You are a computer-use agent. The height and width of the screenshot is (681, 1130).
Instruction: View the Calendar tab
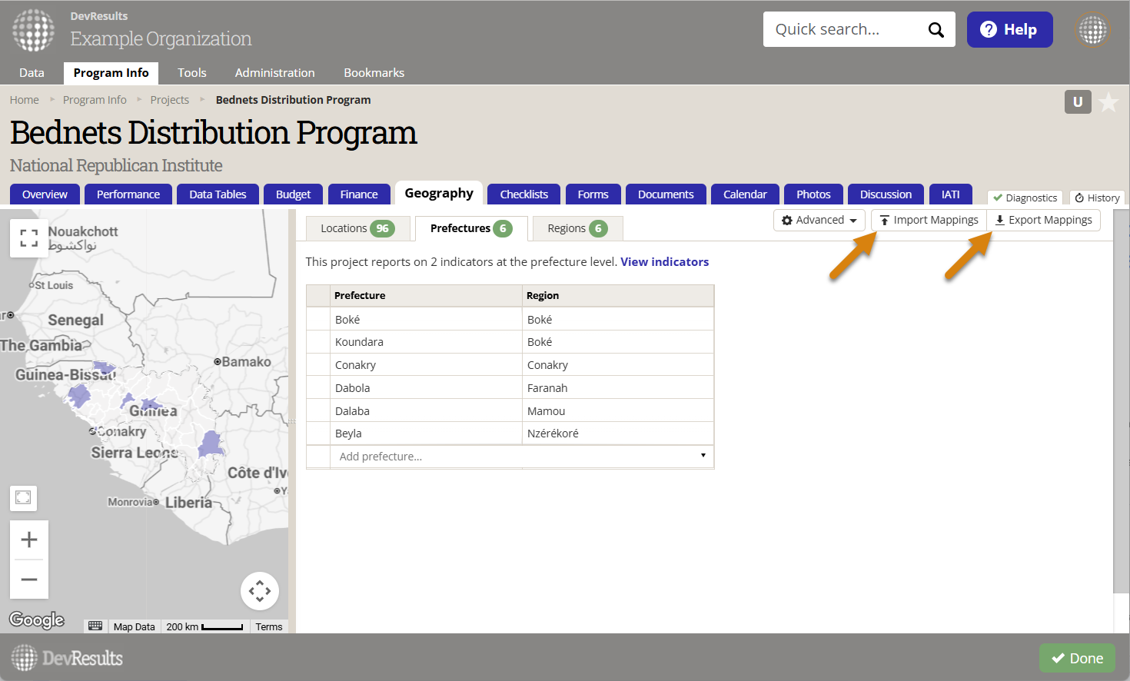click(x=745, y=194)
